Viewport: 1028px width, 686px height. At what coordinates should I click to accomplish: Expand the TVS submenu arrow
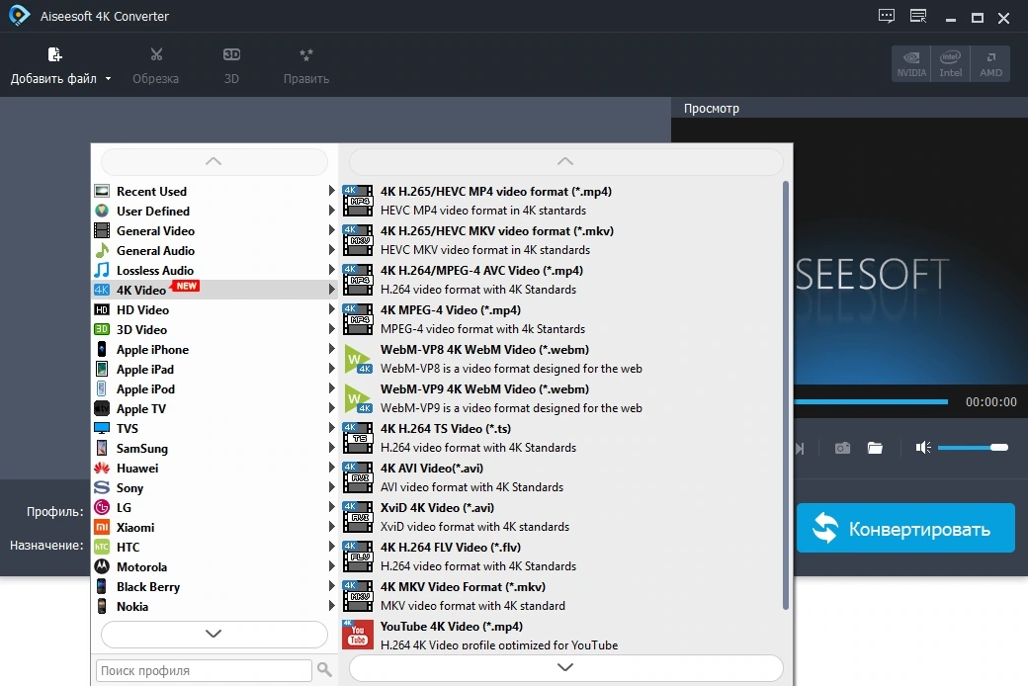point(331,428)
